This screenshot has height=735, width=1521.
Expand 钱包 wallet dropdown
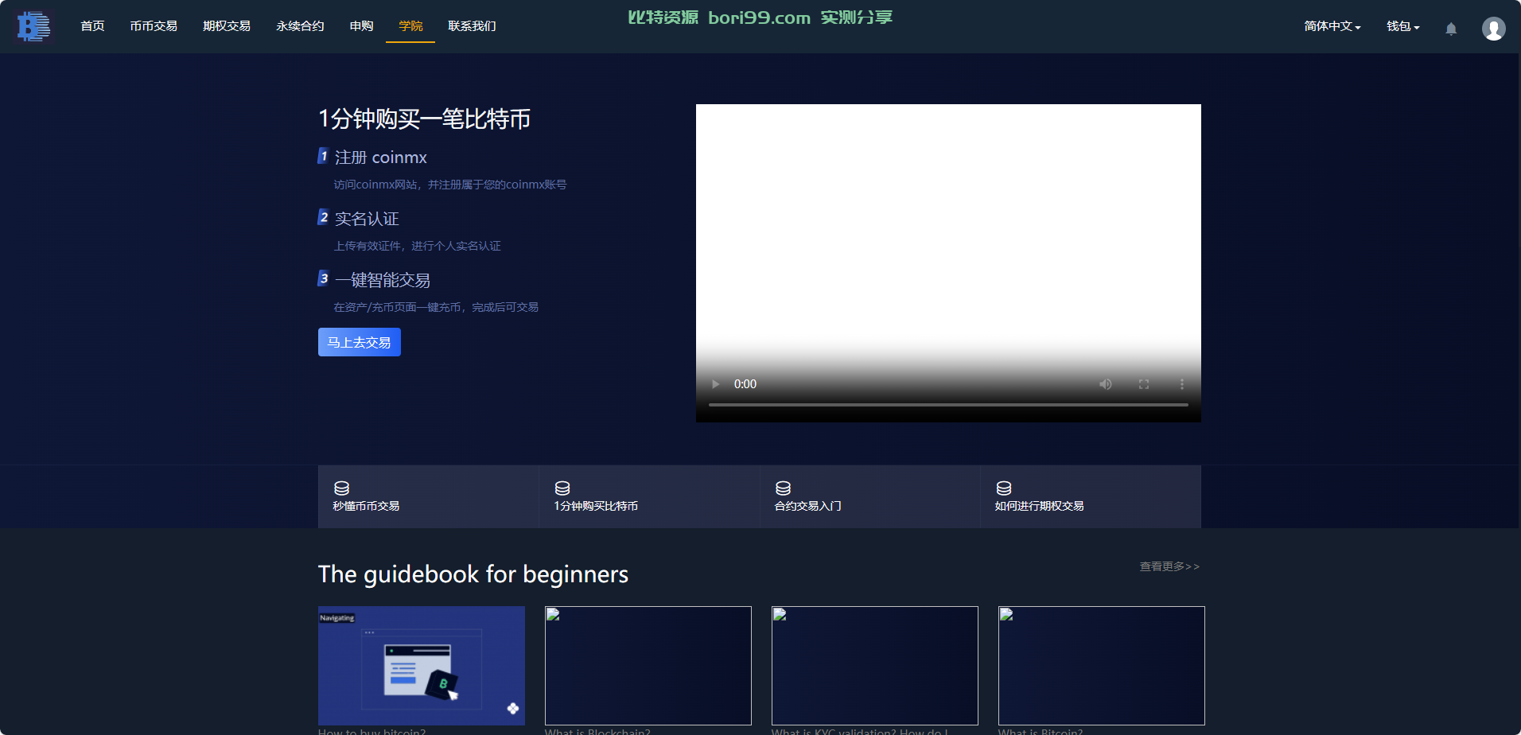(x=1403, y=26)
